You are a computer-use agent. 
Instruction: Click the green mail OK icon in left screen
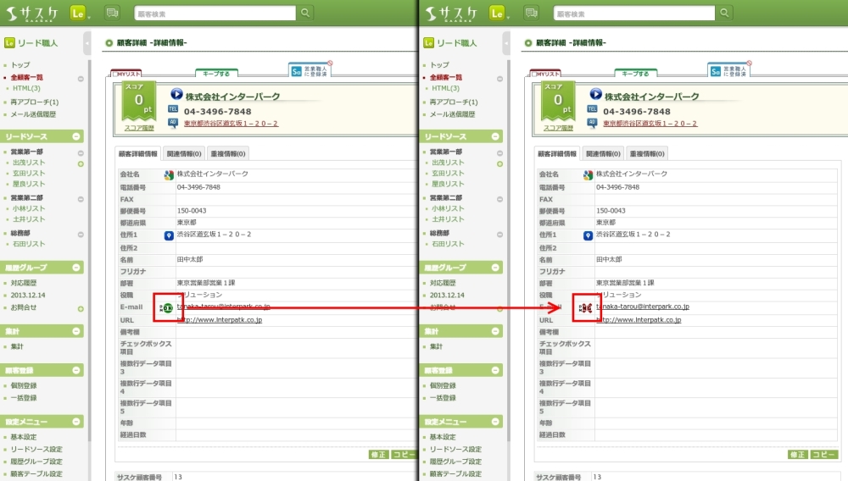click(168, 307)
